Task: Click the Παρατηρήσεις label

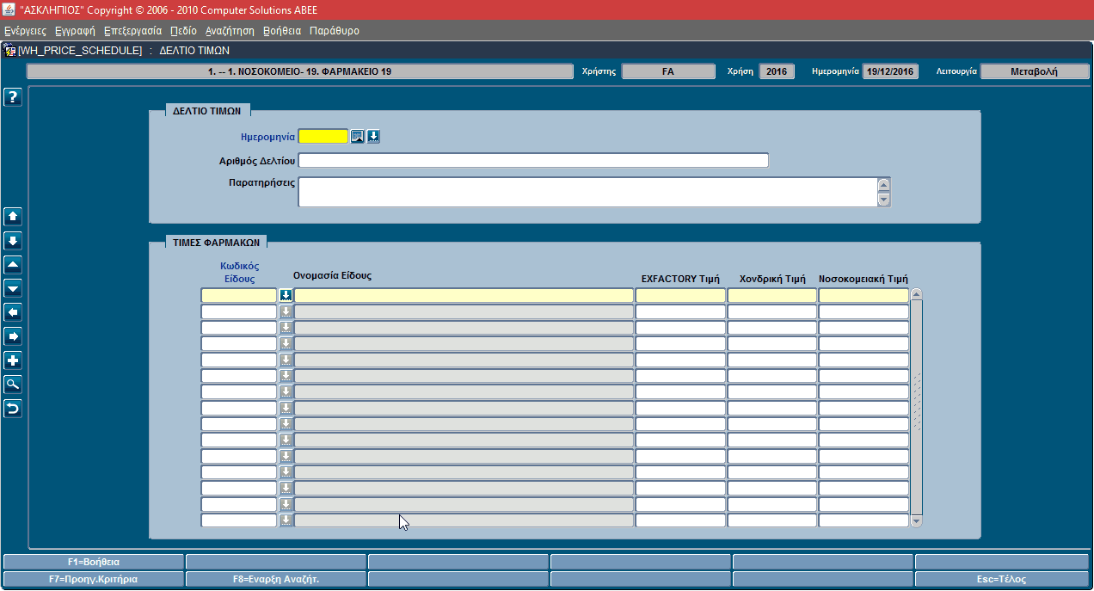Action: tap(262, 182)
